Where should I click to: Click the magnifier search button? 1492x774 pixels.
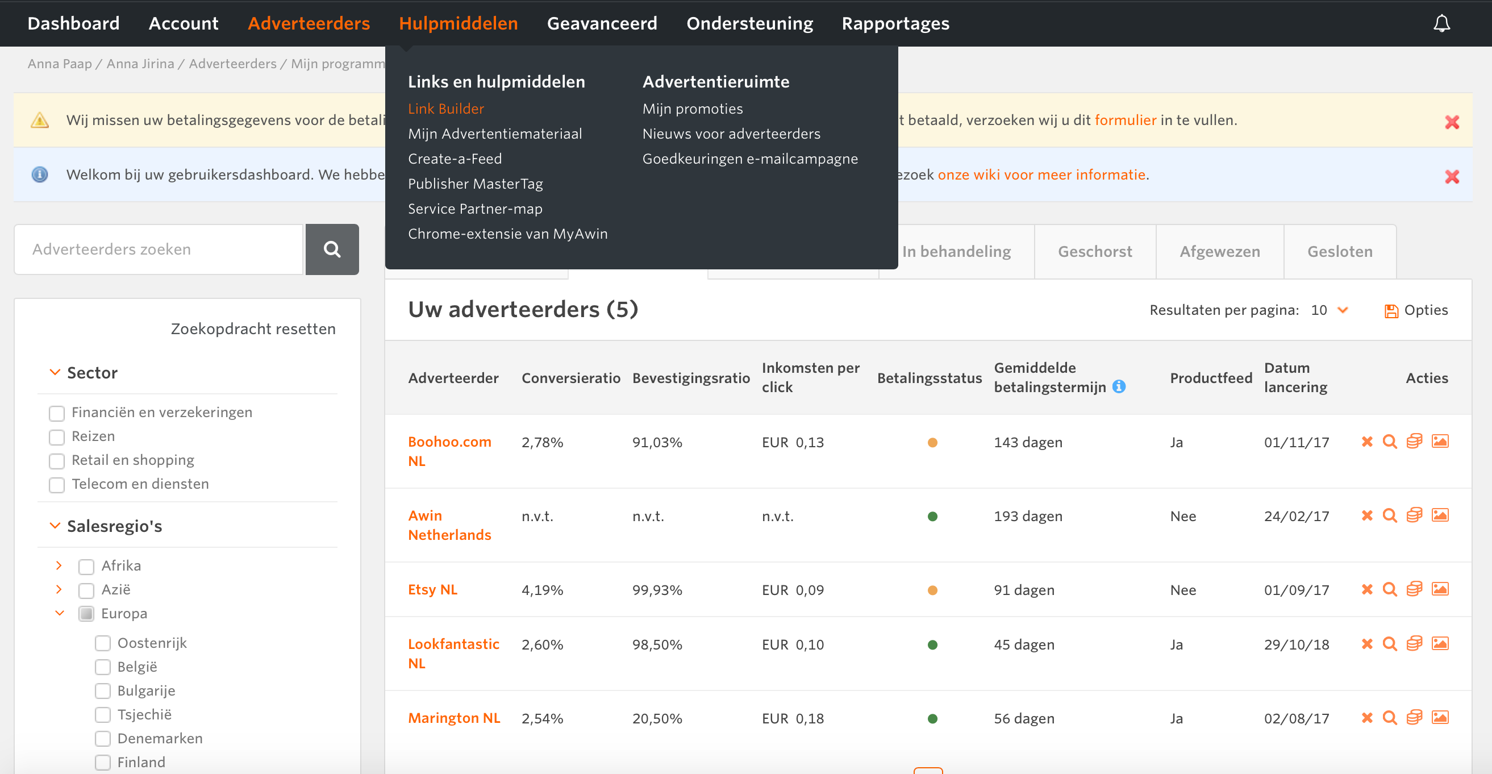pos(332,249)
